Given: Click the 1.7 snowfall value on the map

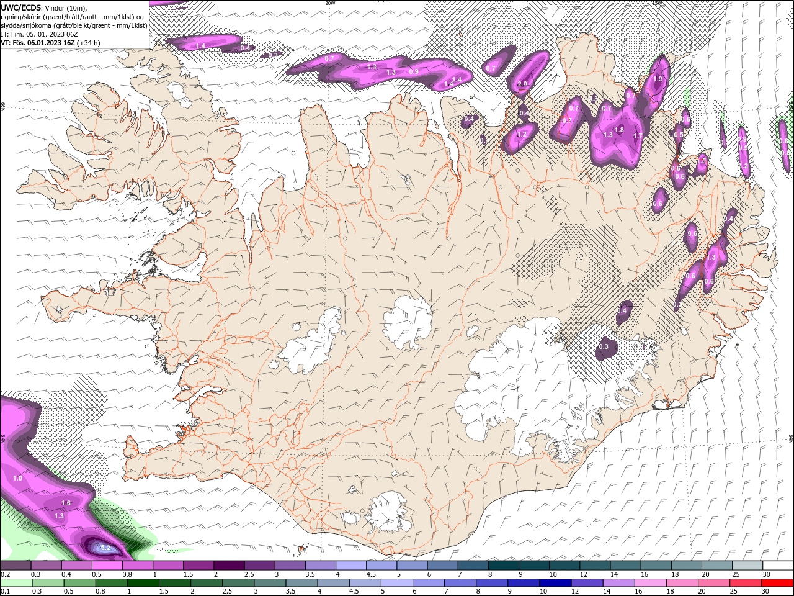Looking at the screenshot, I should (x=638, y=137).
